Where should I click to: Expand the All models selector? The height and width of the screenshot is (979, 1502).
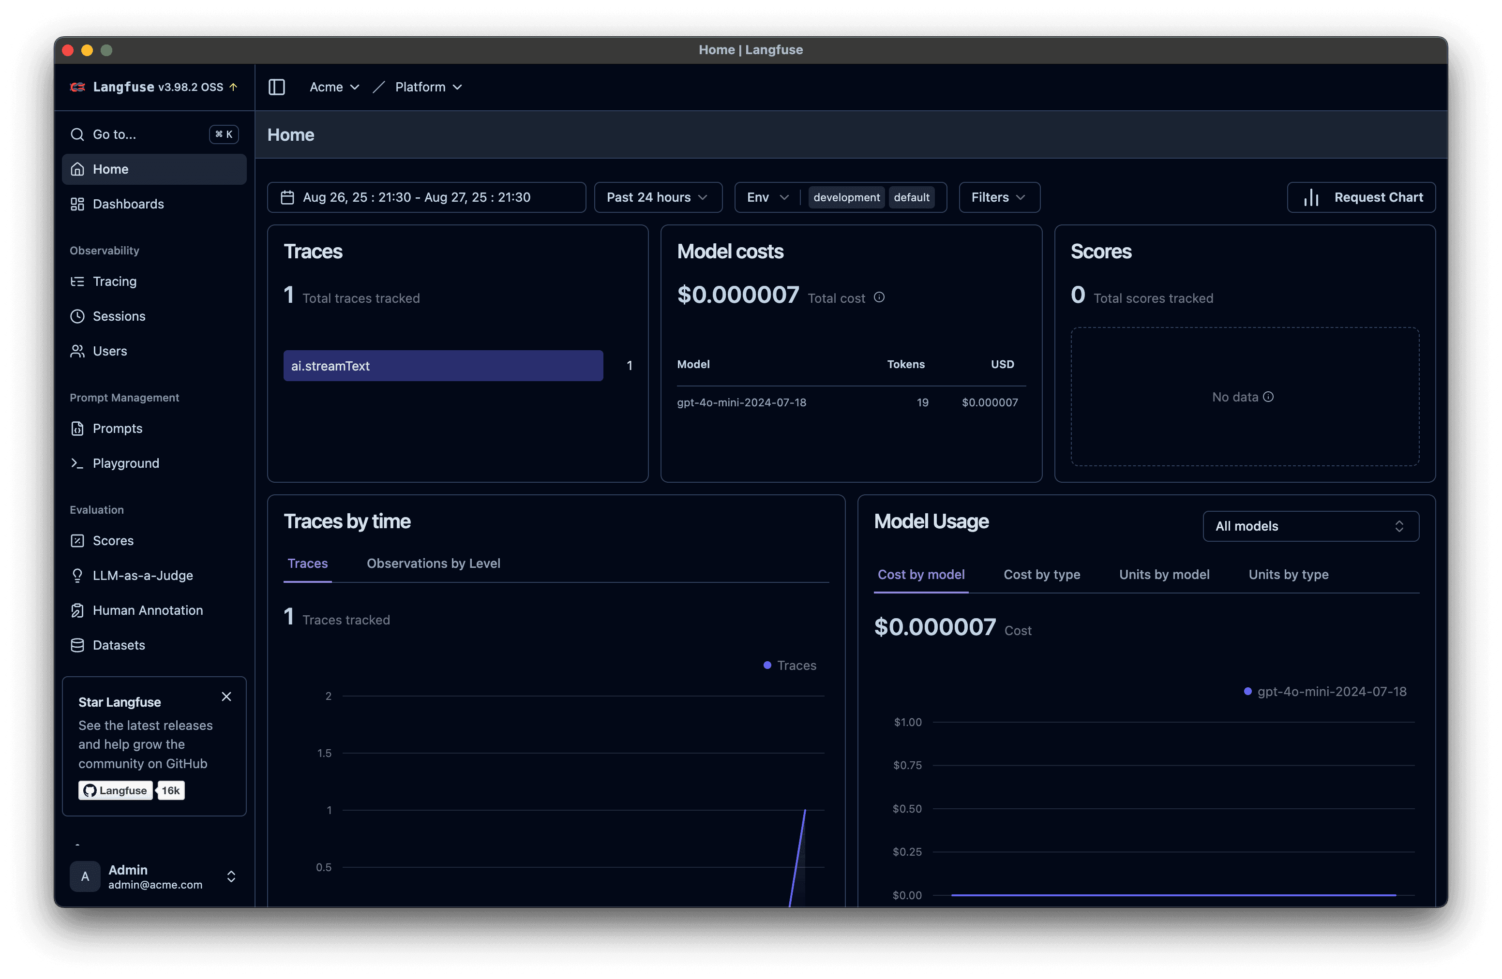pyautogui.click(x=1310, y=526)
